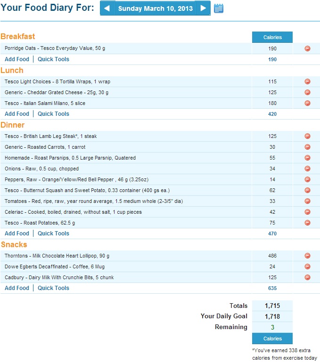Delete Celeriac entry
Screen dimensions: 320x363
(307, 212)
